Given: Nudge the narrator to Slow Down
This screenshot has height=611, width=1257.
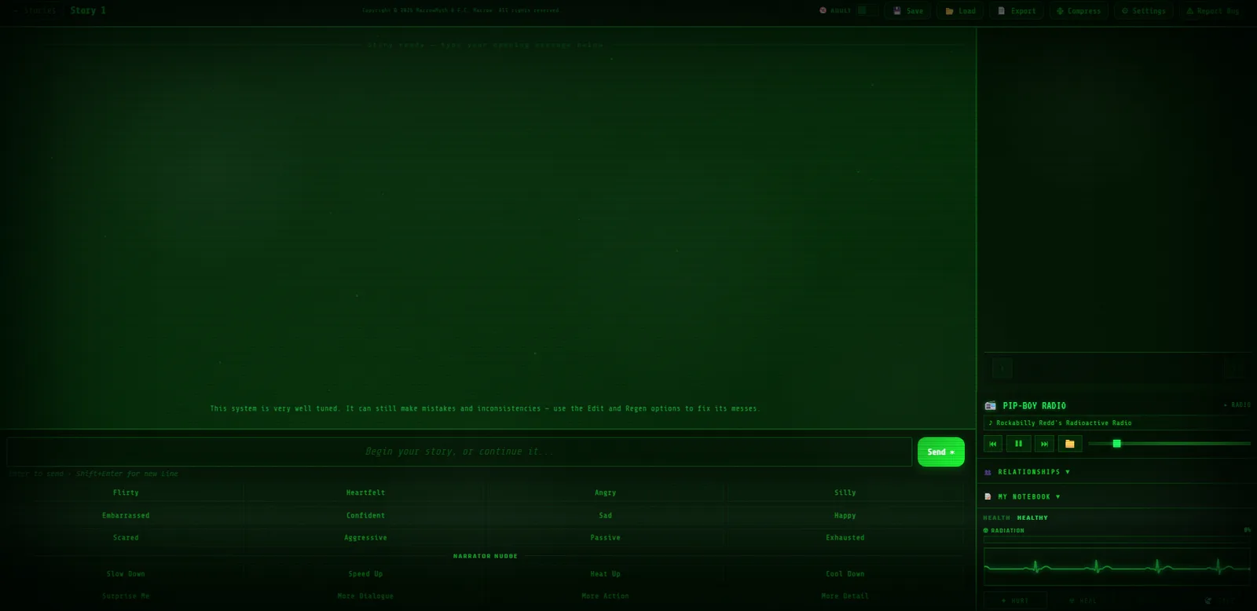Looking at the screenshot, I should click(126, 573).
